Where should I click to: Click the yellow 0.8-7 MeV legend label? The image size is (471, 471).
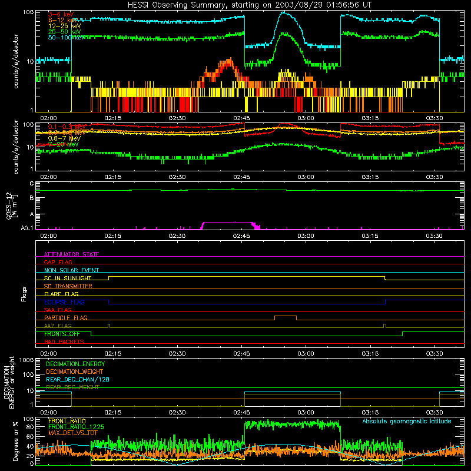pos(64,138)
